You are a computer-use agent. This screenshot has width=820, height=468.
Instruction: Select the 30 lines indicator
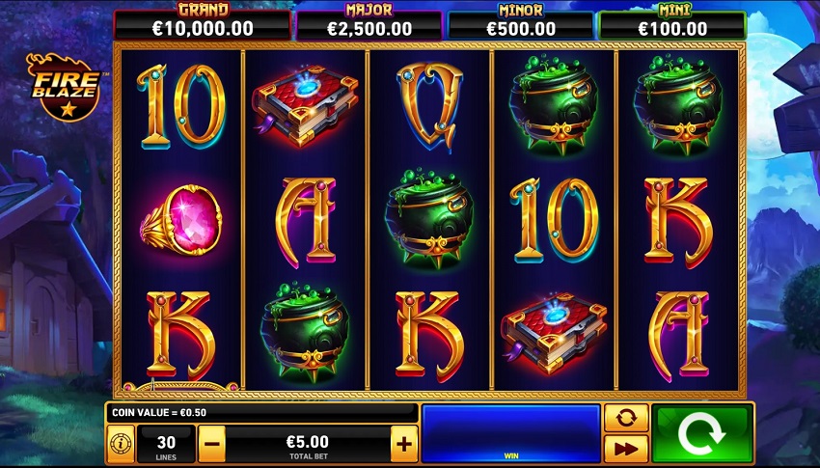166,445
